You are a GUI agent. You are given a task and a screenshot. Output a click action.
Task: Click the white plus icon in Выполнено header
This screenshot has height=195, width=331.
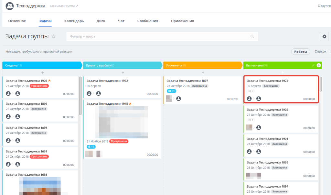(319, 65)
